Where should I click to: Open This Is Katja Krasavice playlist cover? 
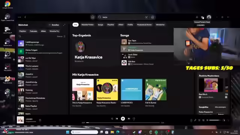pos(83,90)
